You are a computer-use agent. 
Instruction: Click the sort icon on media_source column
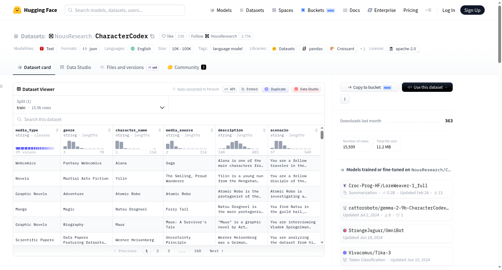[212, 130]
